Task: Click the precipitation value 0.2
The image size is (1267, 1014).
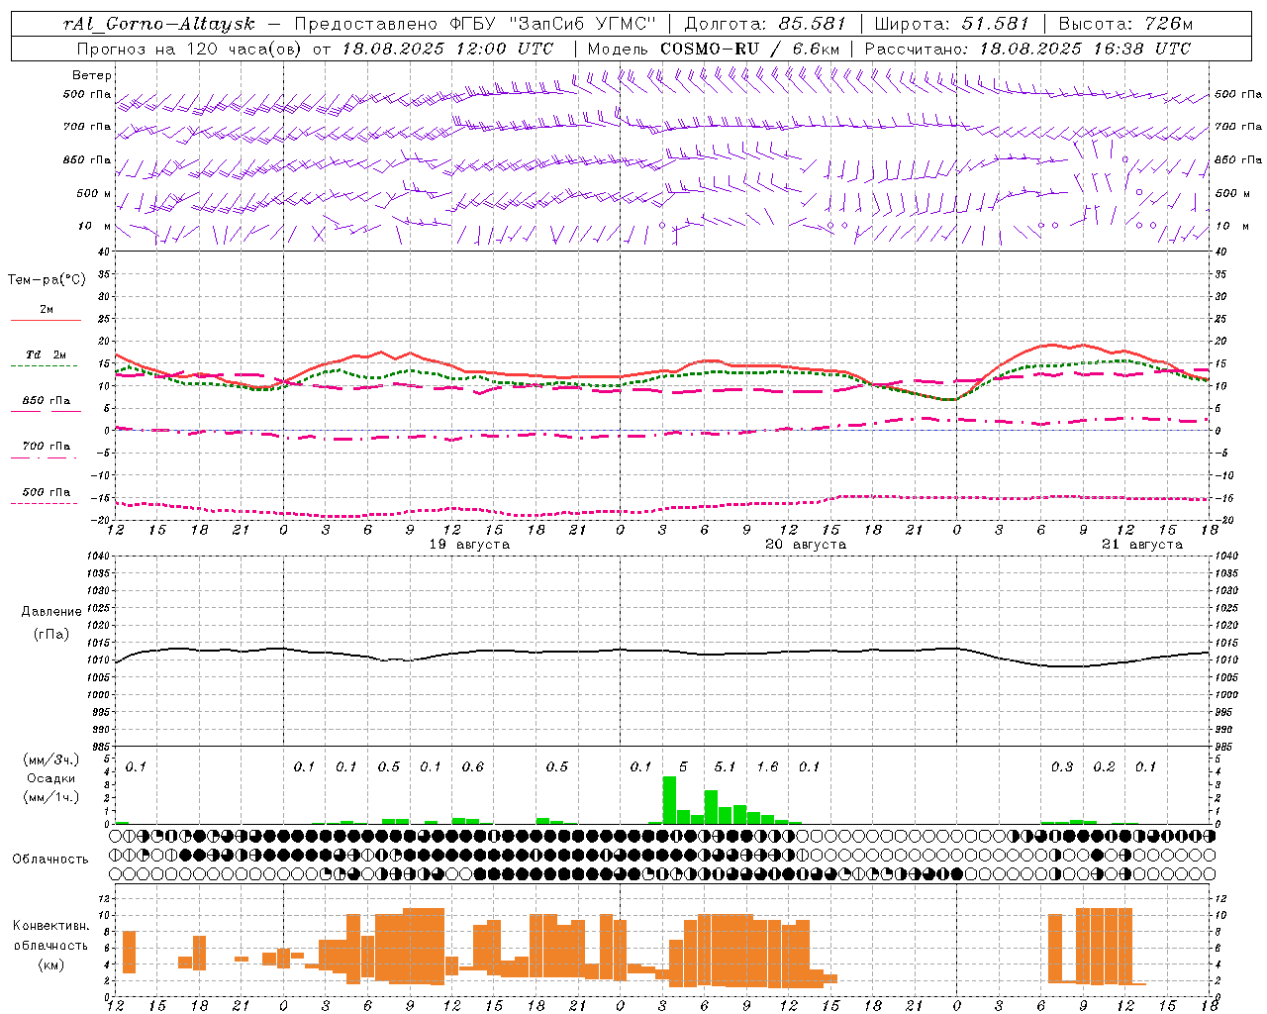Action: pos(1104,766)
